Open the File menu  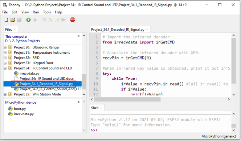[5, 12]
